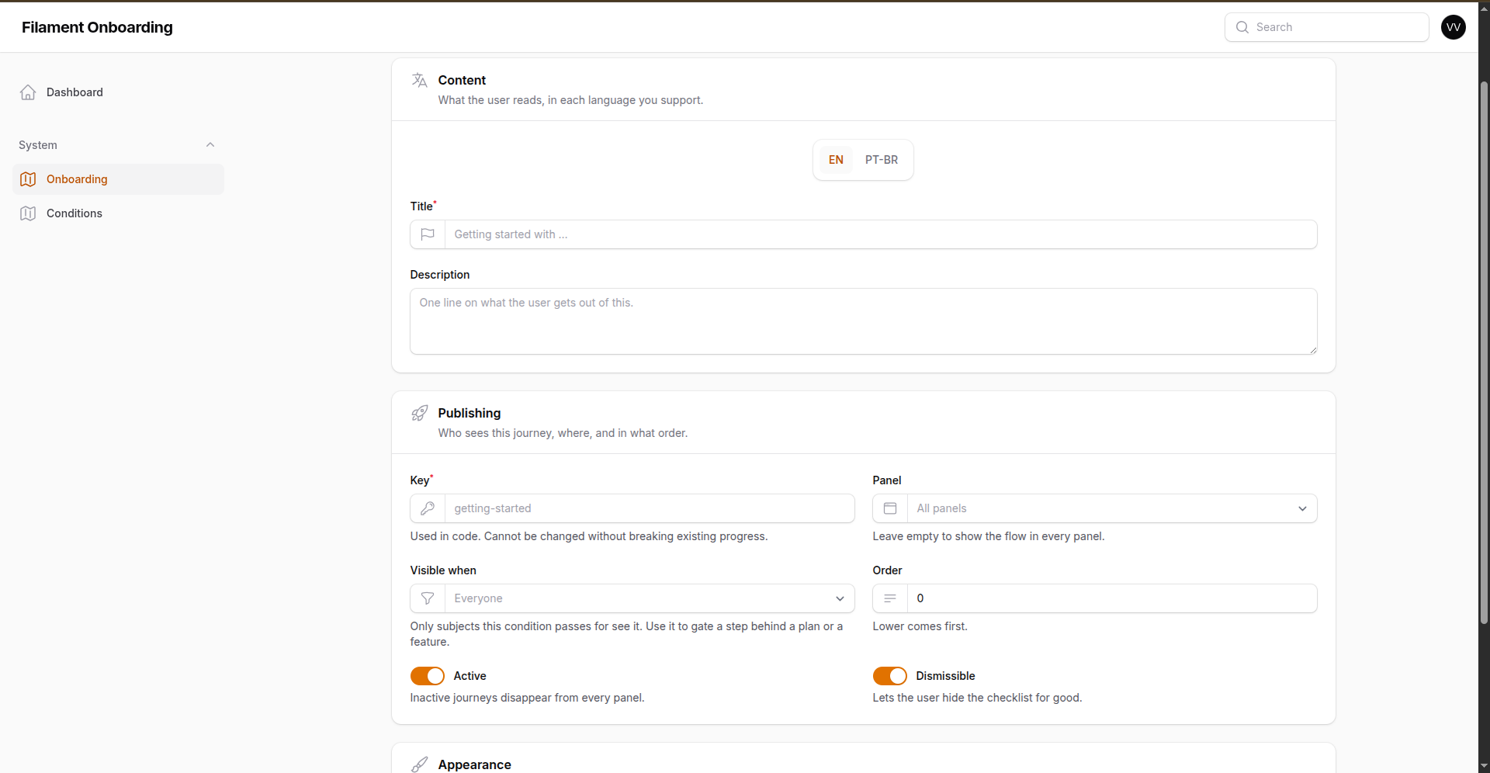Click the Appearance paintbrush icon
Viewport: 1490px width, 773px height.
pyautogui.click(x=420, y=764)
